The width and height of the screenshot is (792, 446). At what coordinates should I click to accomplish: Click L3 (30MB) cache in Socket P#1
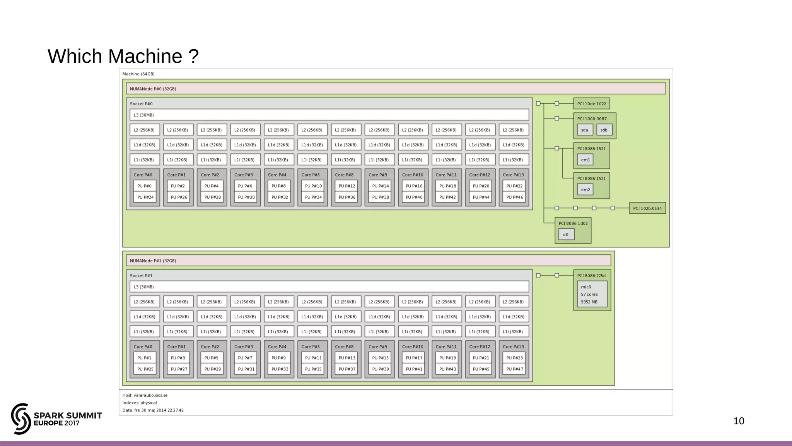pos(329,287)
